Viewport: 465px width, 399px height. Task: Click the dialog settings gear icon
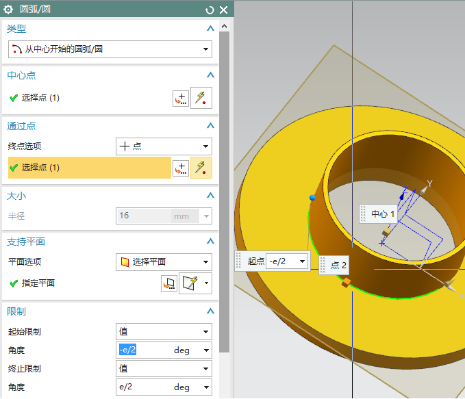point(8,10)
